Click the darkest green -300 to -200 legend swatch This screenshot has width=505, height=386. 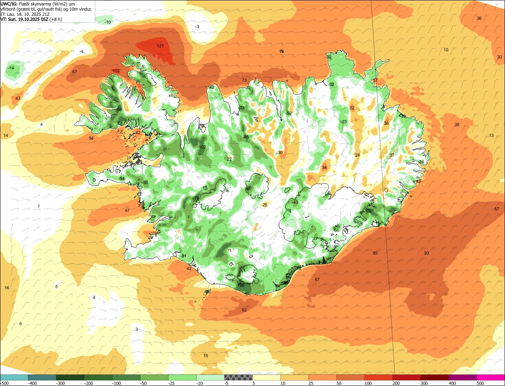coord(70,377)
